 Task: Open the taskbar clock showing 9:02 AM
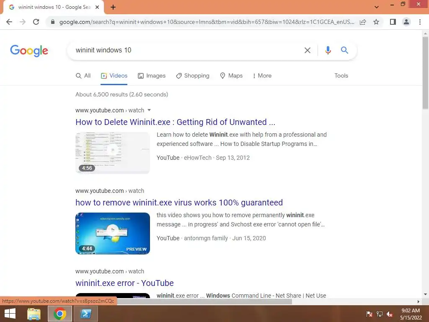(x=411, y=314)
